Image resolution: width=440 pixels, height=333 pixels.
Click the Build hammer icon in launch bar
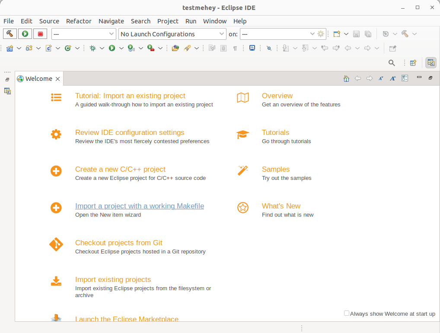10,34
